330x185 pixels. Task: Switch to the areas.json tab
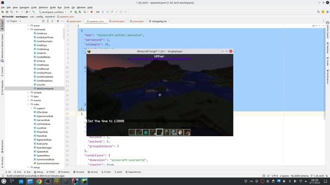(x=138, y=21)
